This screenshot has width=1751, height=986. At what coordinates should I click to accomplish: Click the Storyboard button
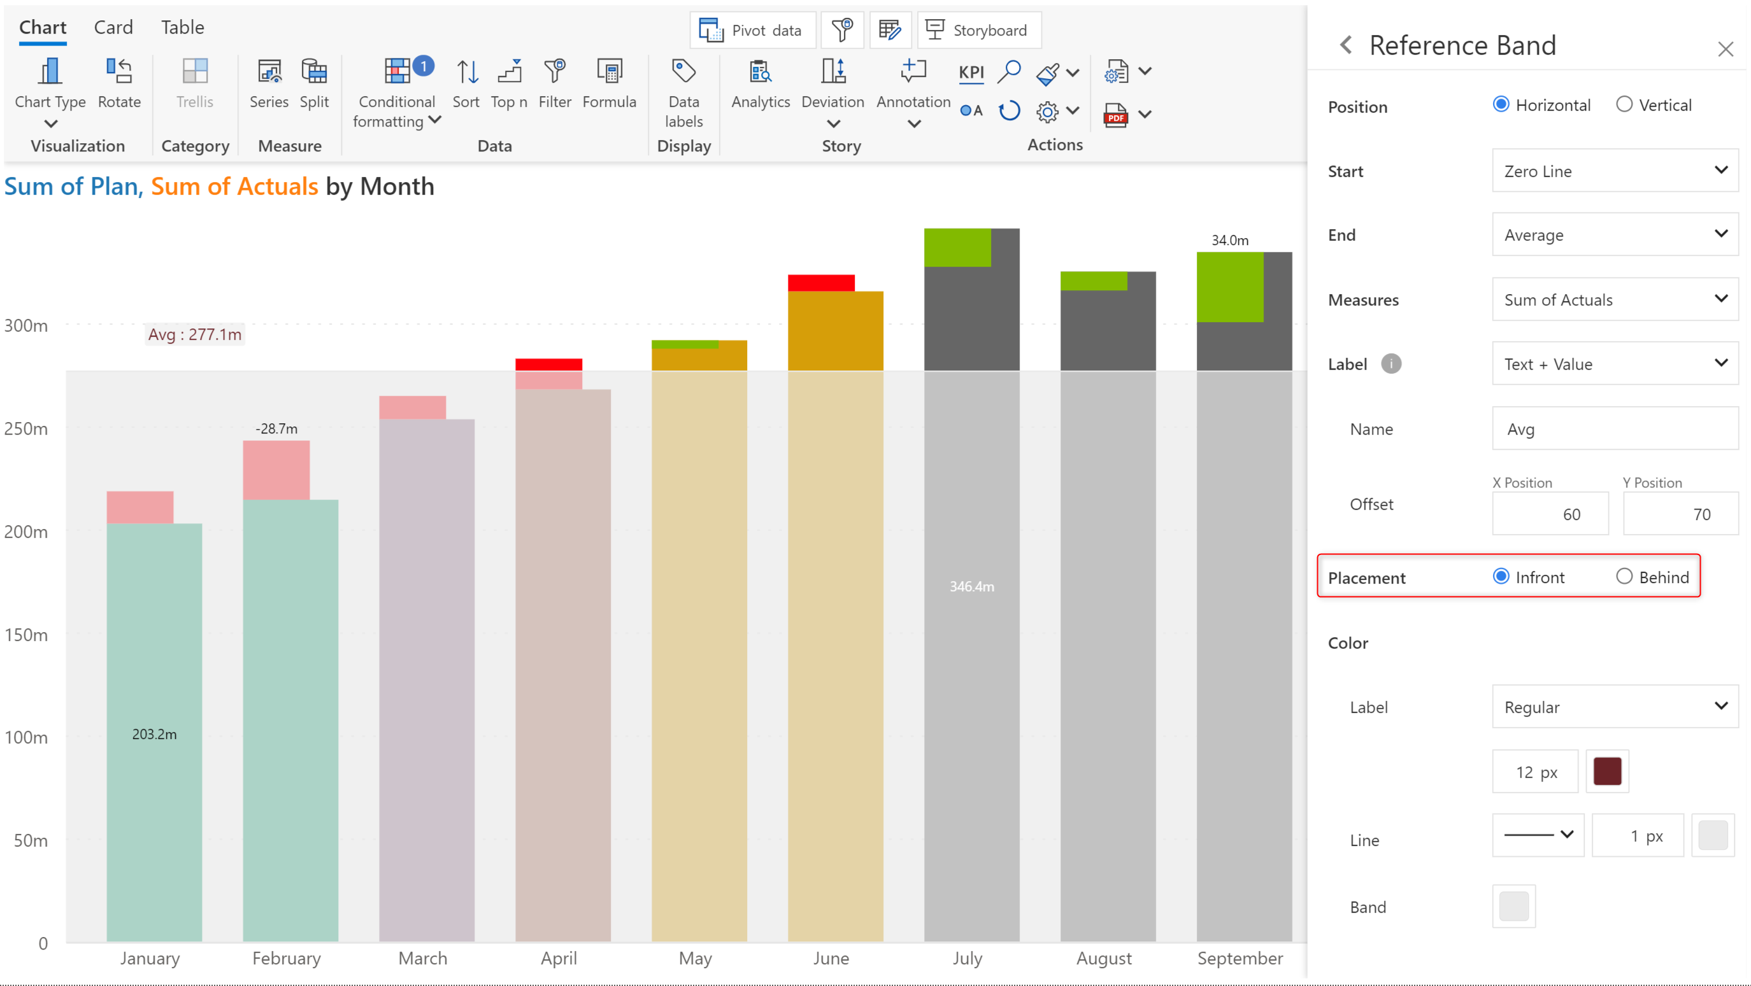pos(978,30)
